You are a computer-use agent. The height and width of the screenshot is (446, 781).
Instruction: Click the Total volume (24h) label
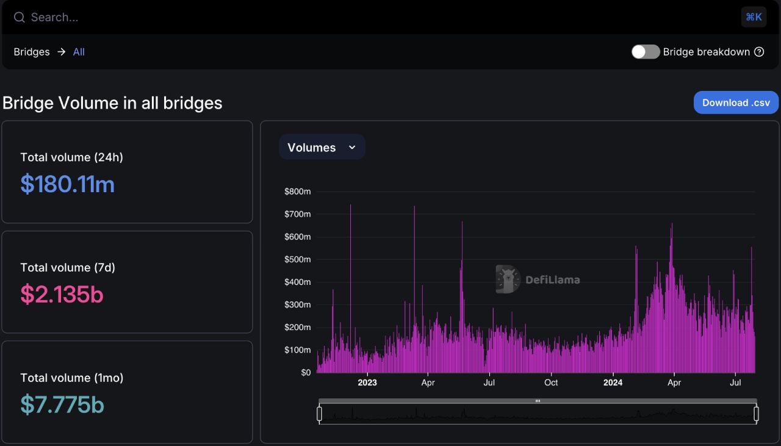coord(71,157)
